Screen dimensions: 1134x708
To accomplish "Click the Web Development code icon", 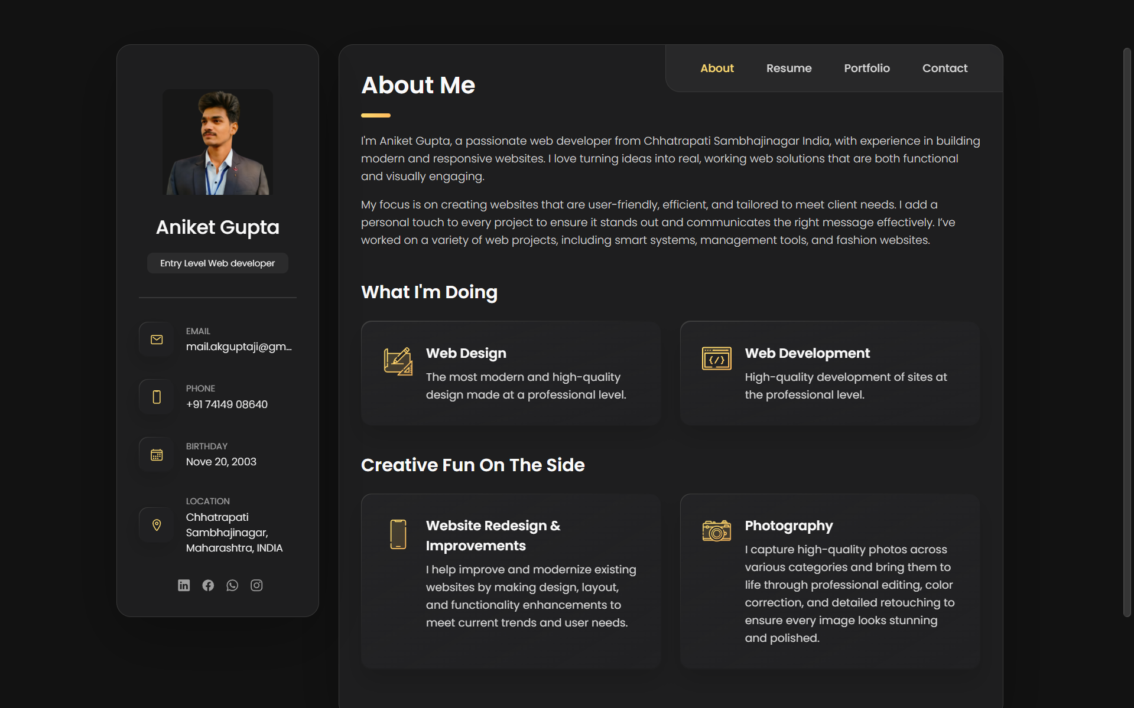I will click(x=716, y=358).
